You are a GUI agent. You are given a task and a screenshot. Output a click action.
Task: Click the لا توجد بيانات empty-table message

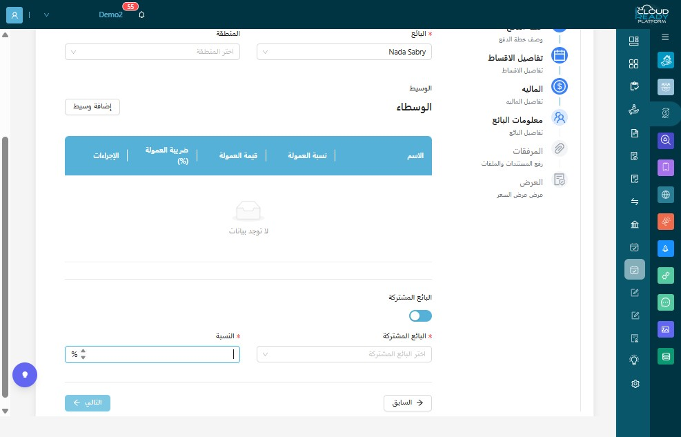pos(248,231)
